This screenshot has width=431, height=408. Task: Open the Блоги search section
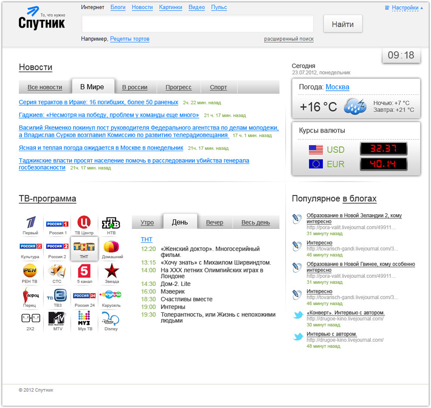coord(118,7)
